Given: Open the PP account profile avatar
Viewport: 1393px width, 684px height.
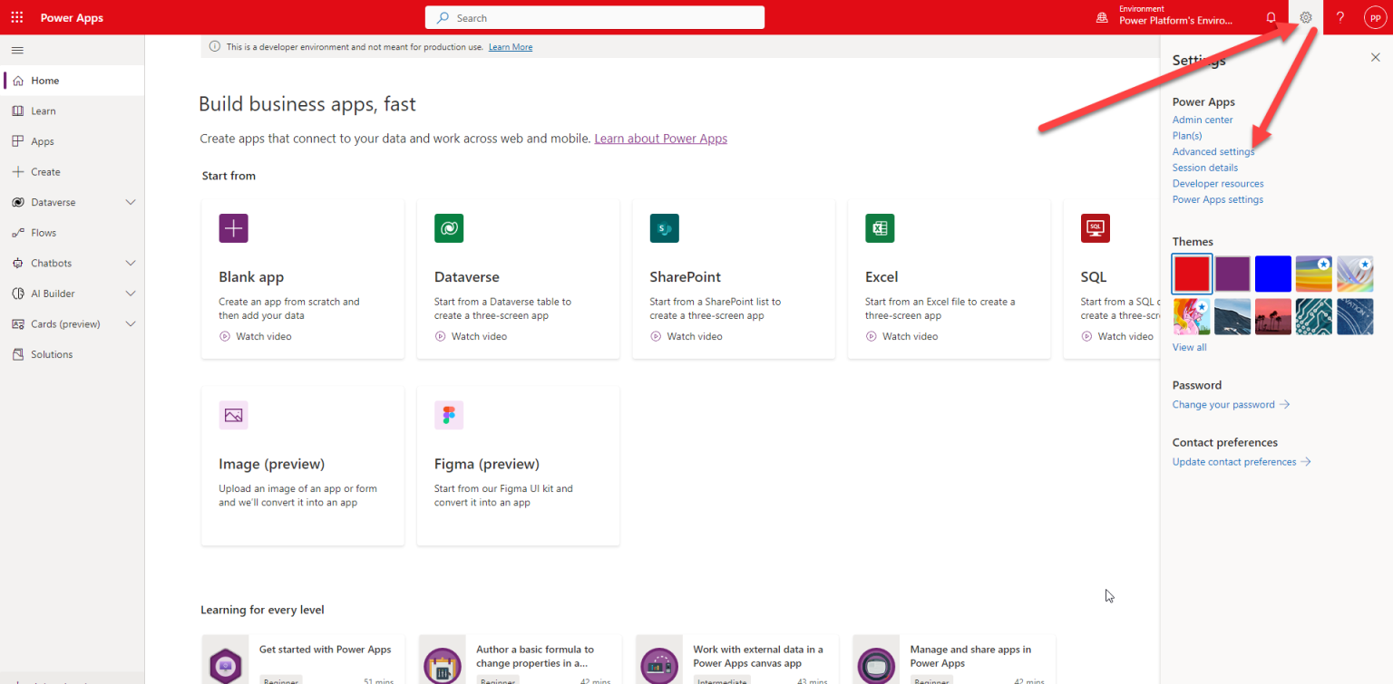Looking at the screenshot, I should coord(1376,17).
